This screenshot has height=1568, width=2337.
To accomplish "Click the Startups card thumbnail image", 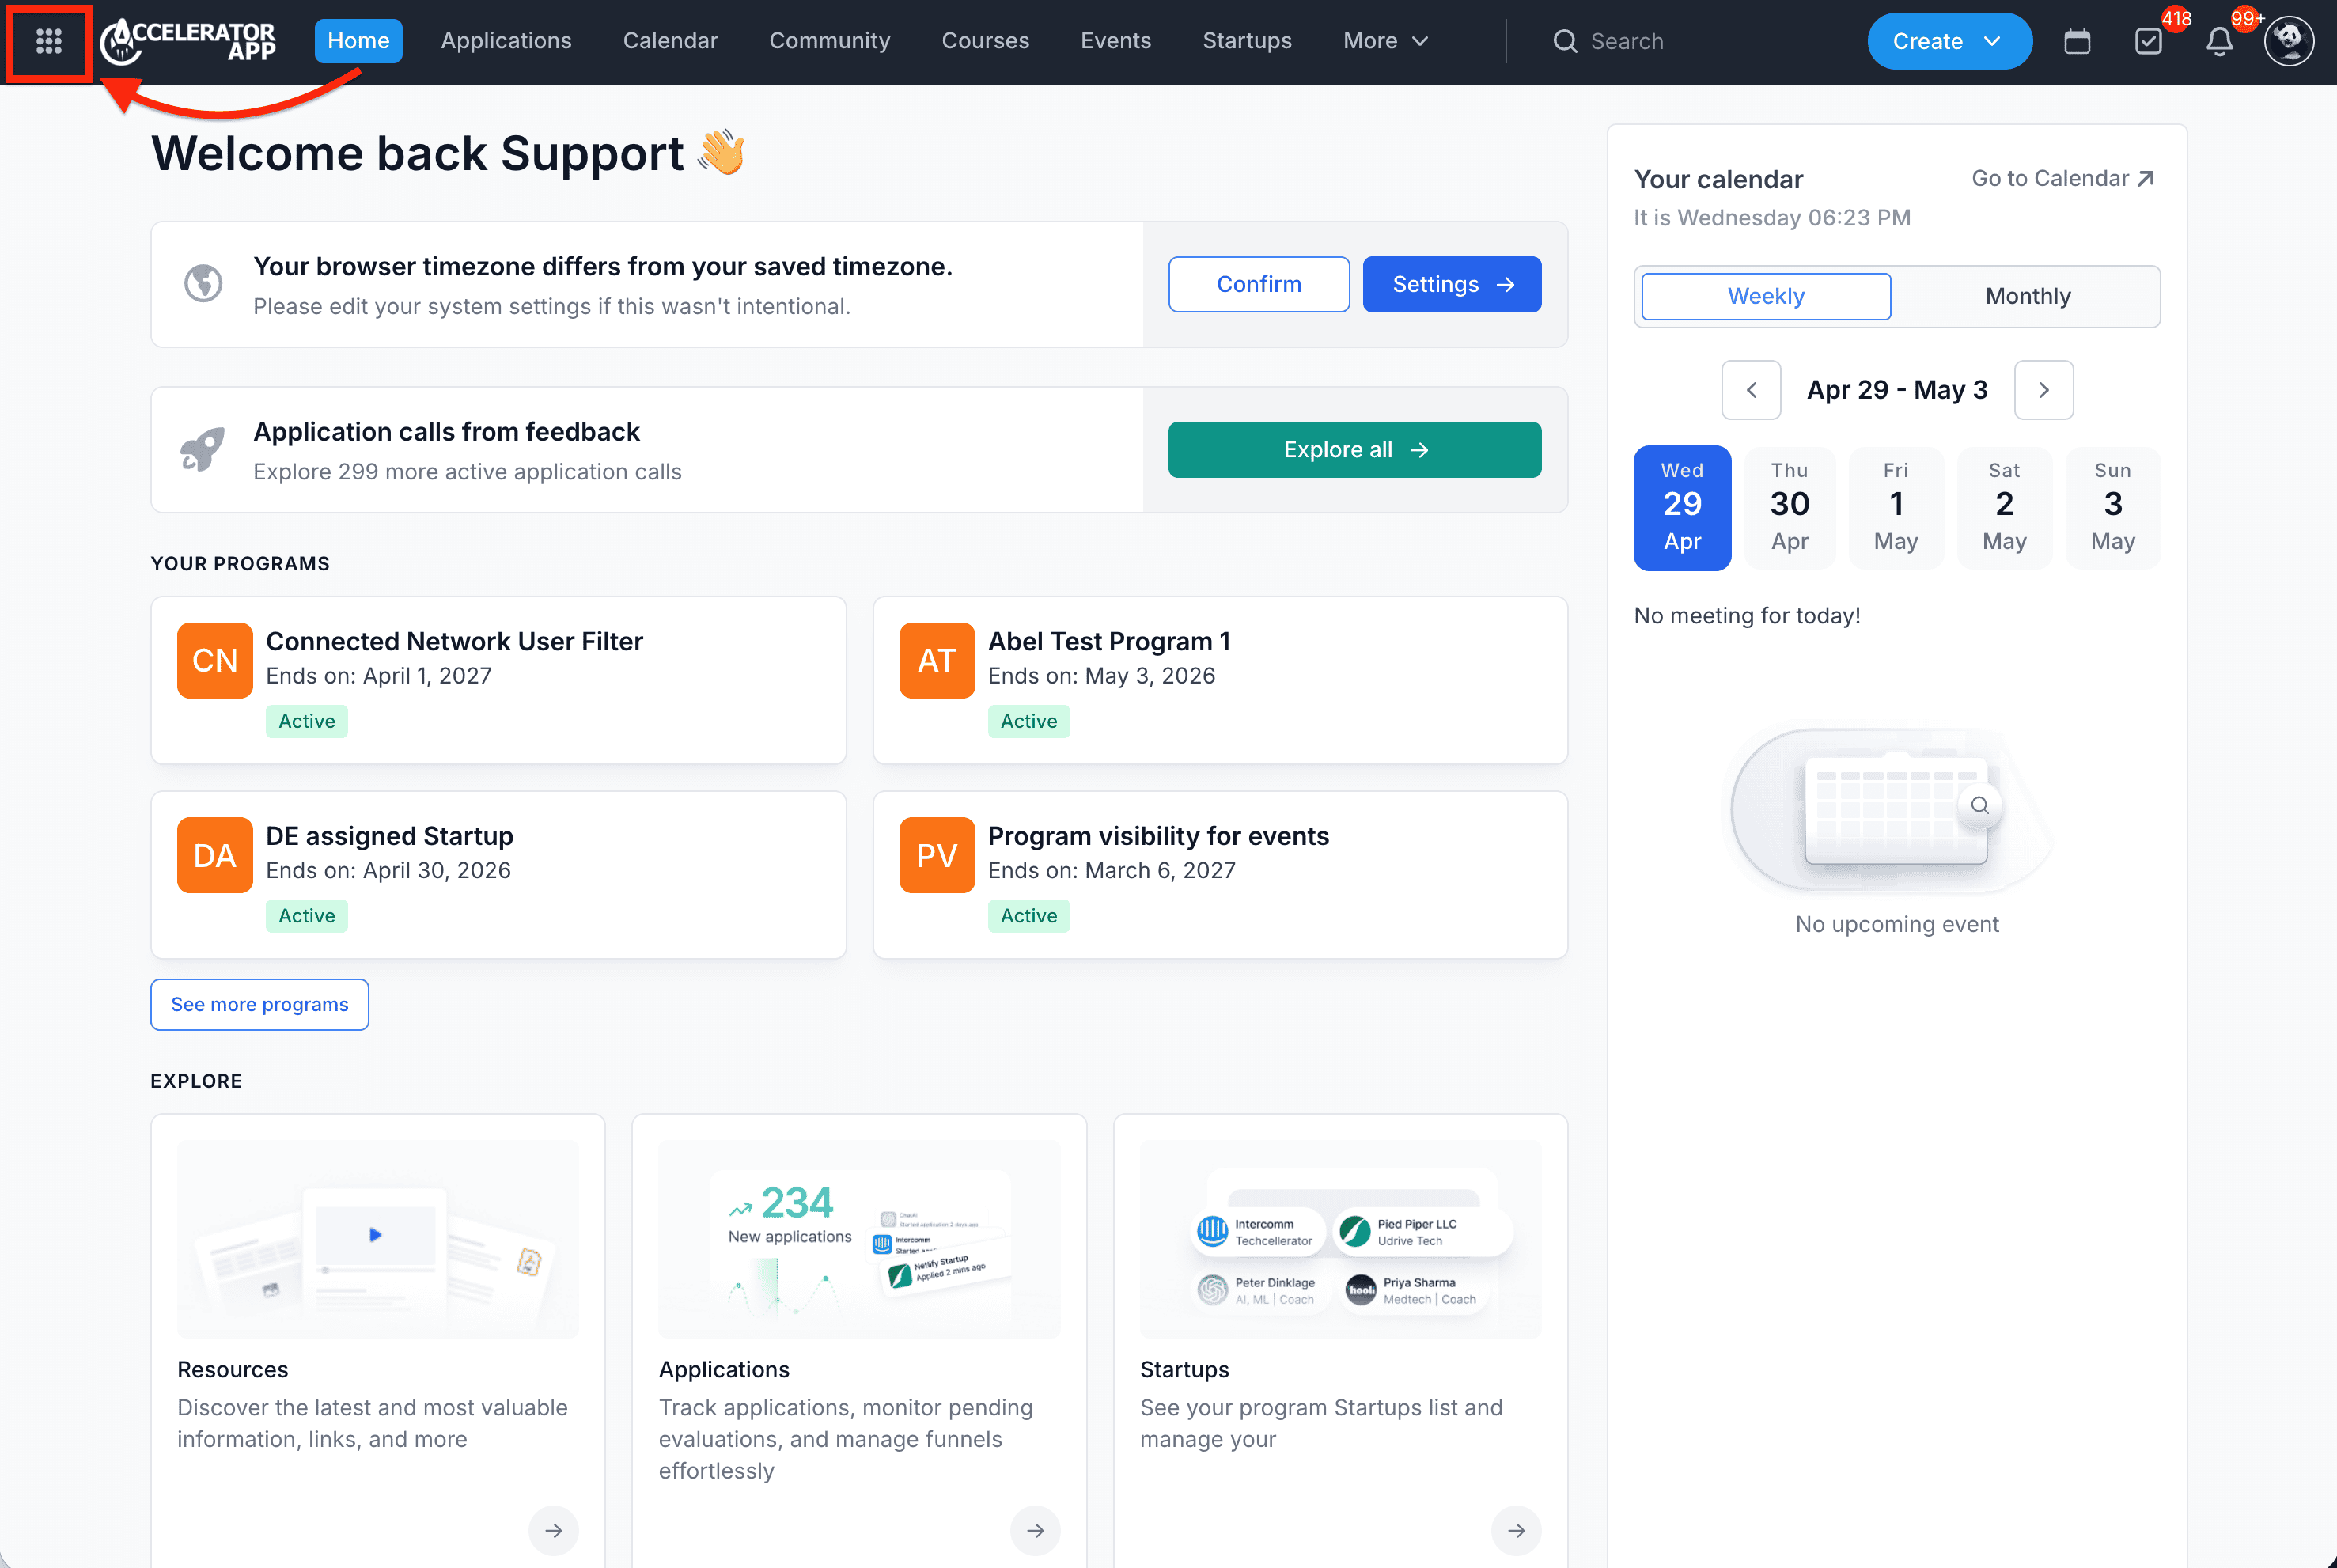I will [x=1340, y=1238].
